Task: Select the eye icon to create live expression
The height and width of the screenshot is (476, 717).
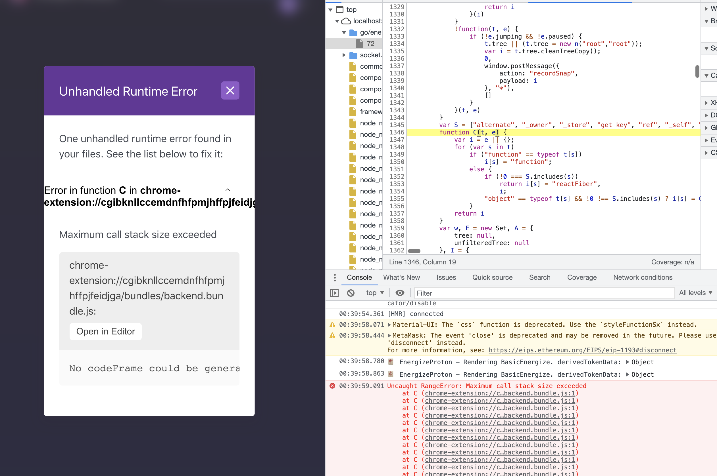Action: 400,293
